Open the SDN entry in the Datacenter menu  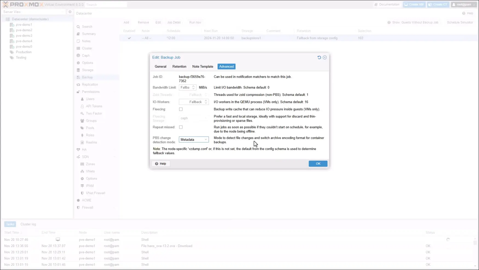[97, 157]
